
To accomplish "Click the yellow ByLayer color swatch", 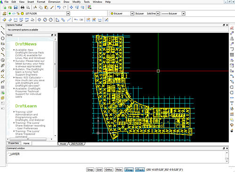I will pyautogui.click(x=112, y=14).
